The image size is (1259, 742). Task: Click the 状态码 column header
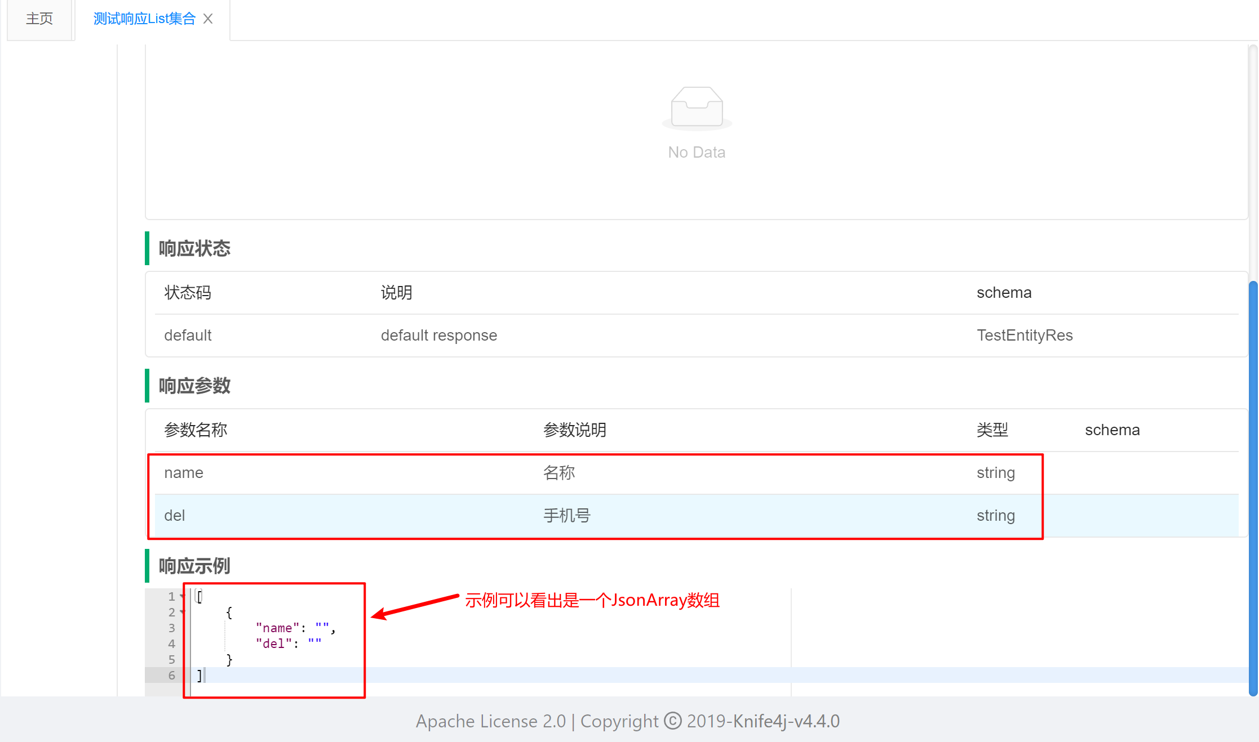tap(188, 293)
